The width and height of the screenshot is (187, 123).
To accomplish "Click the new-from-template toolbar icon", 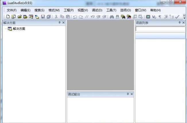I will [13, 17].
